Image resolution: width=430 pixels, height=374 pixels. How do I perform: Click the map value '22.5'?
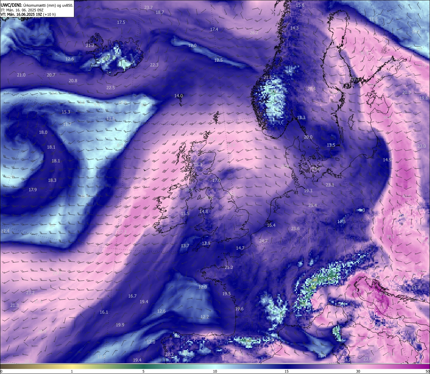[x=111, y=88]
